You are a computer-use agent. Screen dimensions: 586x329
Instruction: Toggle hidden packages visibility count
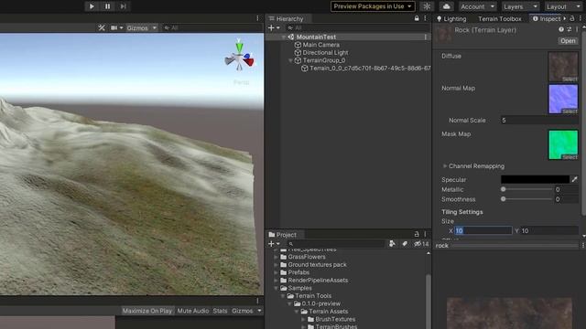[x=421, y=244]
